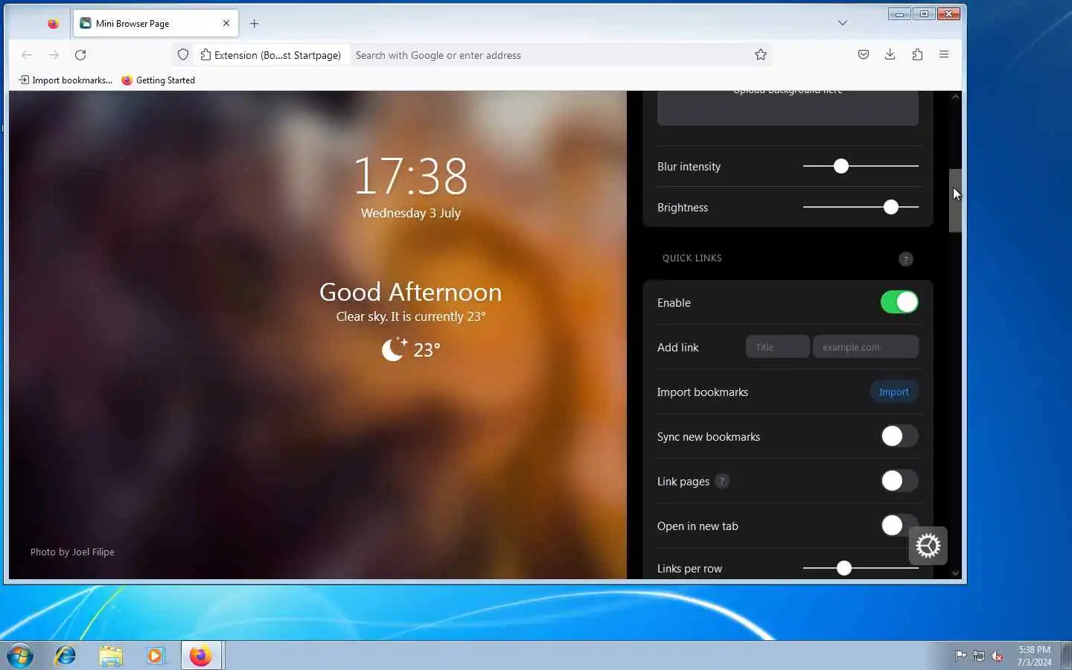Viewport: 1072px width, 670px height.
Task: Open Save to Pocket icon
Action: pyautogui.click(x=863, y=54)
